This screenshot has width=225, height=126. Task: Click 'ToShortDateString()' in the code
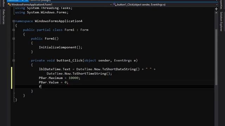tap(121, 69)
